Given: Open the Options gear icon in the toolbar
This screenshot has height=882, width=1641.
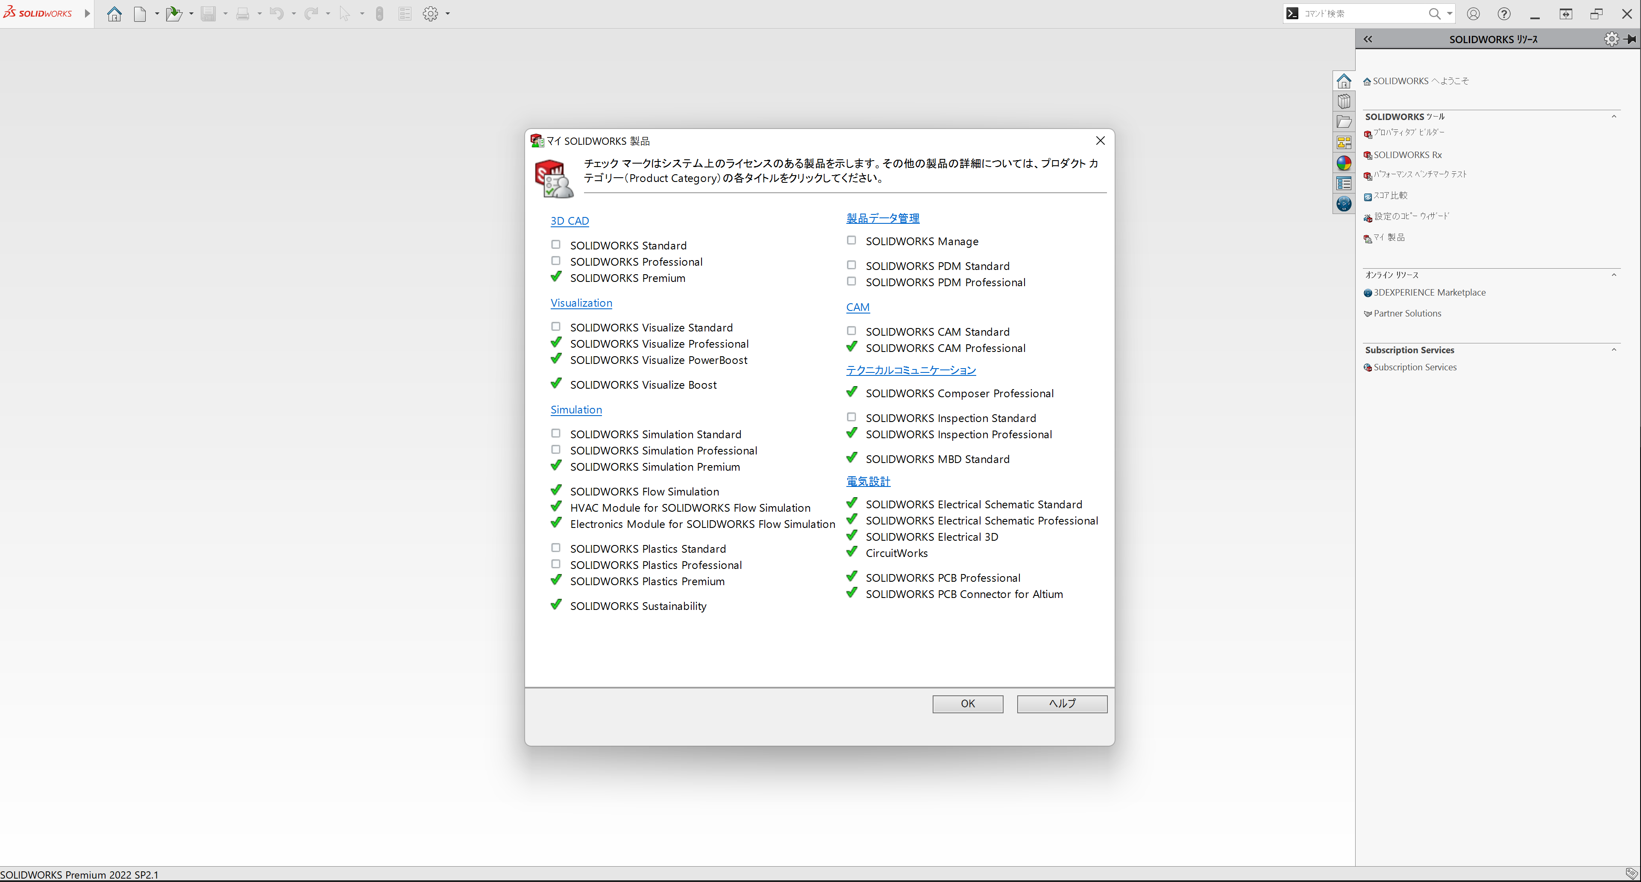Looking at the screenshot, I should (431, 13).
